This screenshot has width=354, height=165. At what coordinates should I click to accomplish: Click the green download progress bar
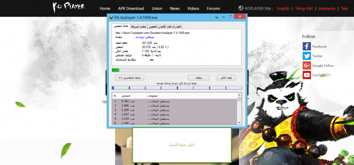click(x=177, y=70)
